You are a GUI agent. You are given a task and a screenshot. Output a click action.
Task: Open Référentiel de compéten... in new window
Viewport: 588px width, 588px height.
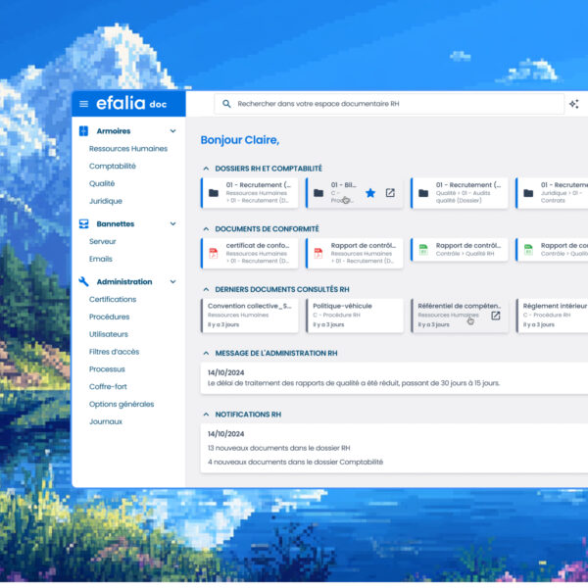[x=495, y=316]
